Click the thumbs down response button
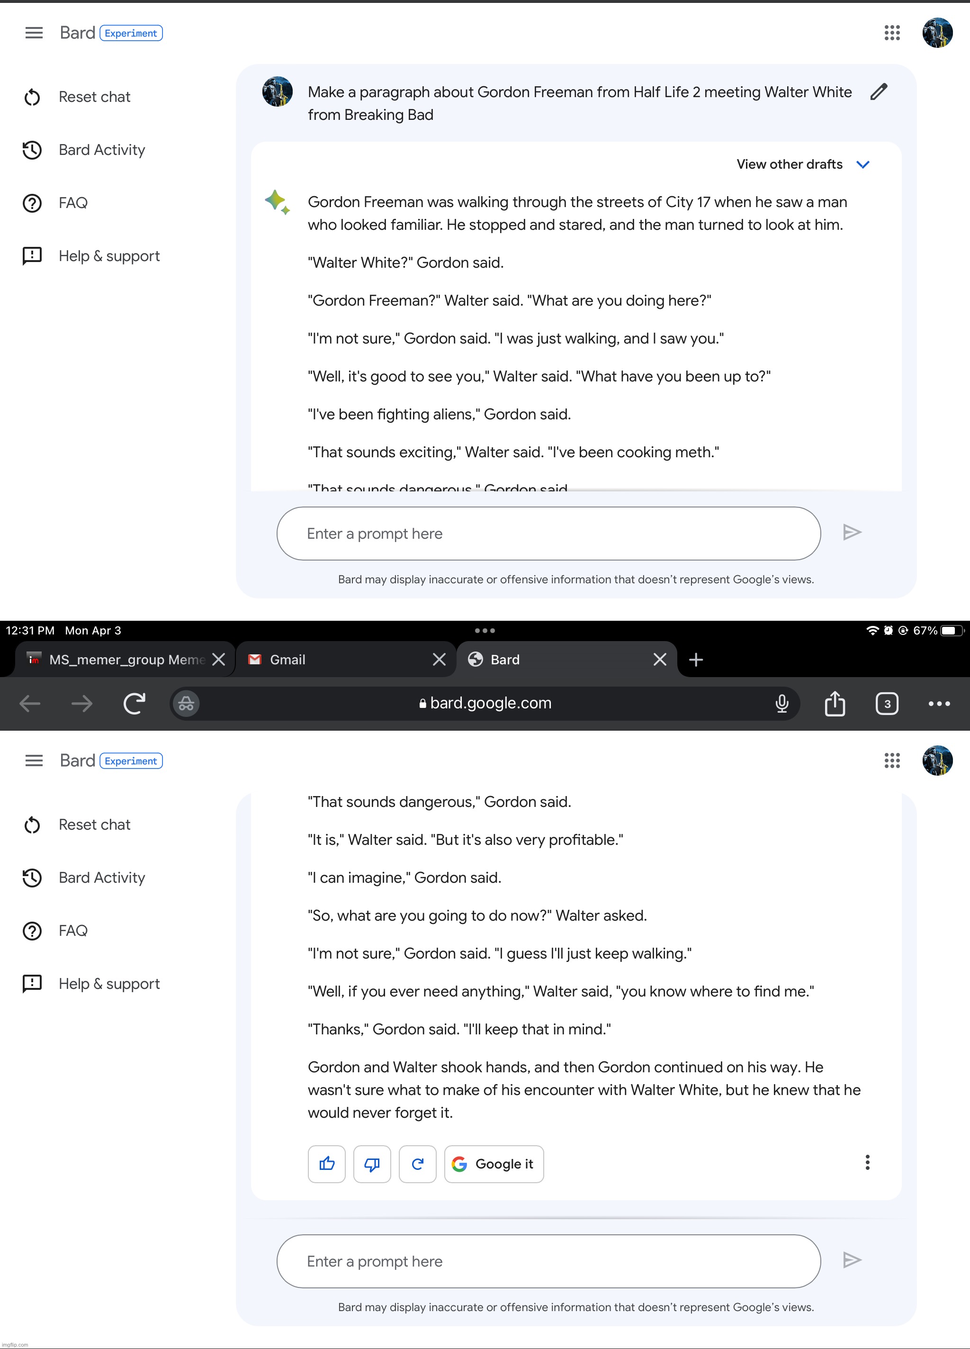The image size is (970, 1349). (x=372, y=1163)
